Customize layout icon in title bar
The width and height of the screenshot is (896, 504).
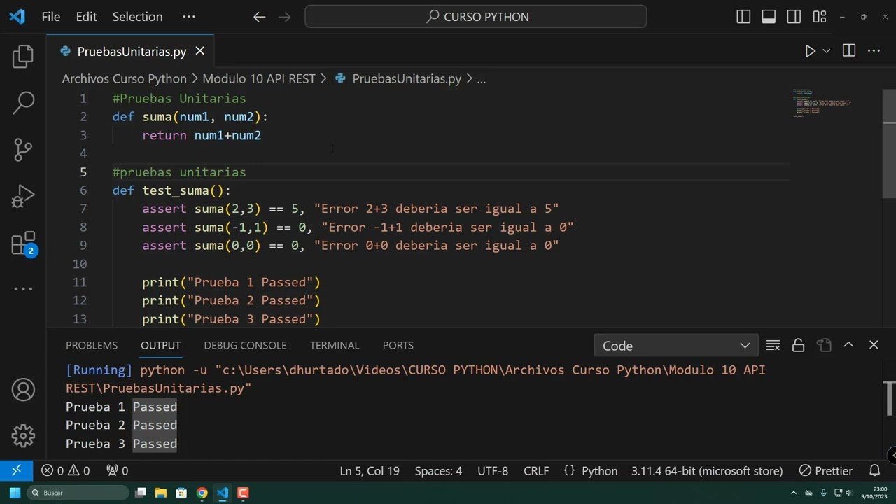click(x=820, y=17)
